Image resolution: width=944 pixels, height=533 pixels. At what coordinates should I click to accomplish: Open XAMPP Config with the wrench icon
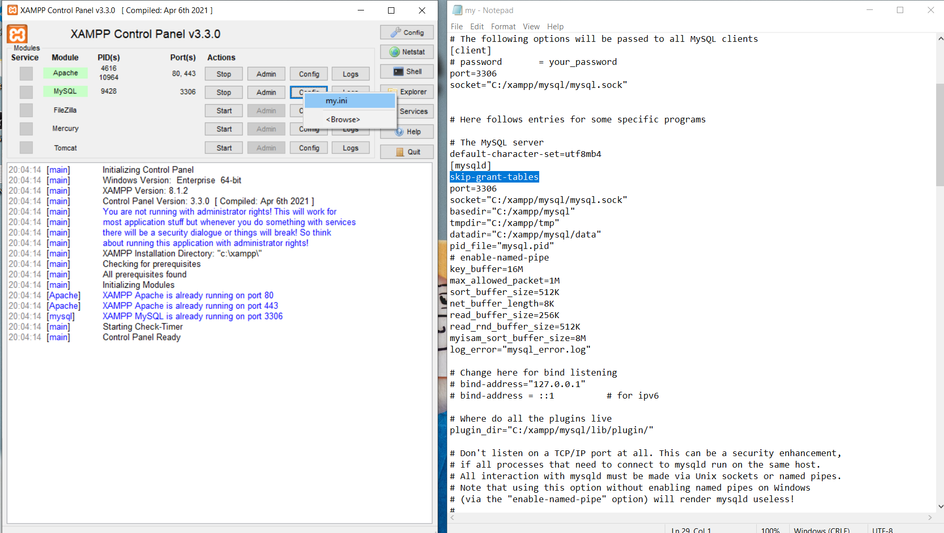click(407, 32)
